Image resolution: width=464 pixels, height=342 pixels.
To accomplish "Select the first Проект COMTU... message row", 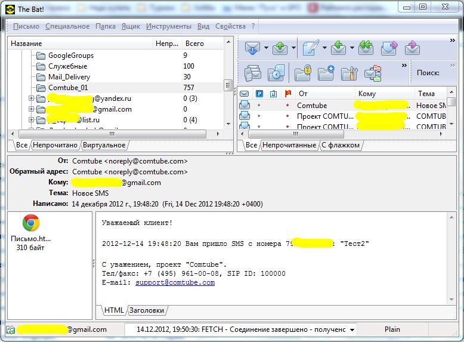I will [x=342, y=116].
